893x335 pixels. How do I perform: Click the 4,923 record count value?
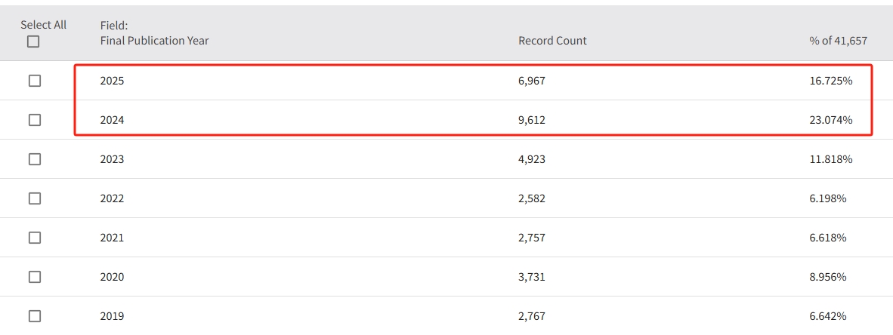(x=531, y=159)
